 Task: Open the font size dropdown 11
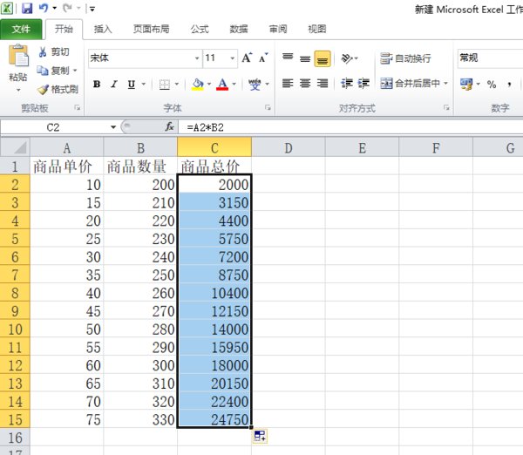coord(232,58)
